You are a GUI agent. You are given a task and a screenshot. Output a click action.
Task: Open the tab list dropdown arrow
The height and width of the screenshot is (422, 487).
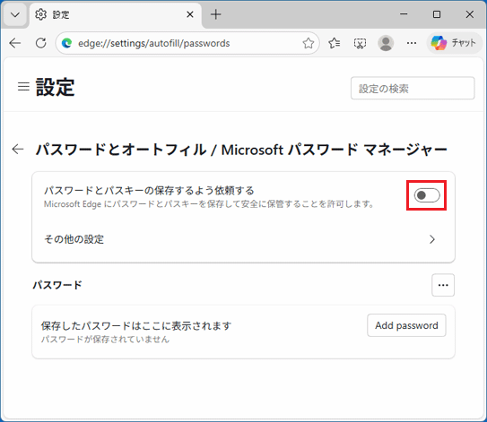15,14
